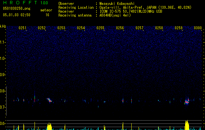This screenshot has width=205, height=130.
Task: Click the 1.0 kHz frequency label
Action: click(3, 58)
